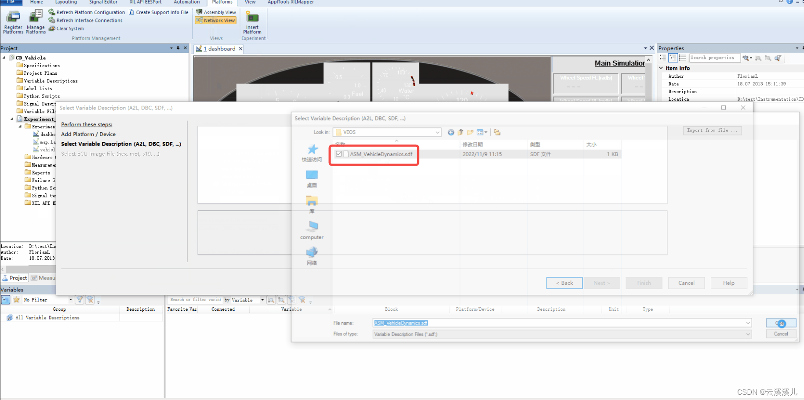This screenshot has width=804, height=400.
Task: Click filter search icon in Properties
Action: tap(778, 58)
